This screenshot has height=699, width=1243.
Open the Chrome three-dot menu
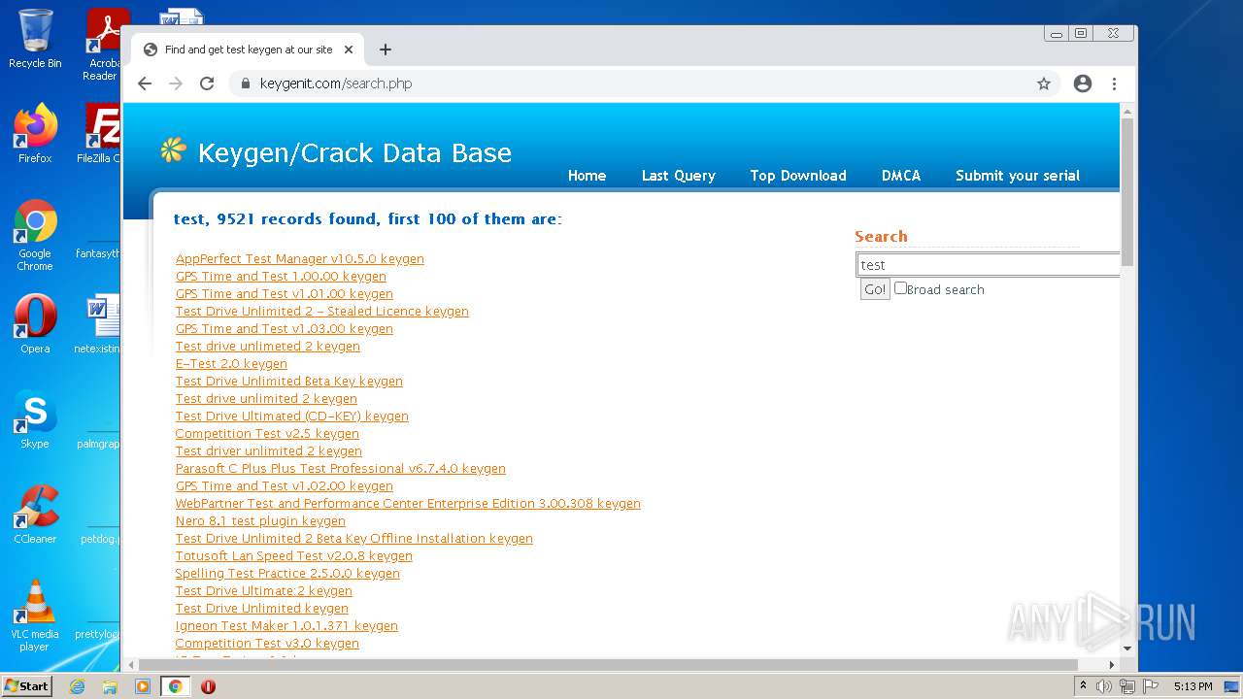[x=1114, y=83]
